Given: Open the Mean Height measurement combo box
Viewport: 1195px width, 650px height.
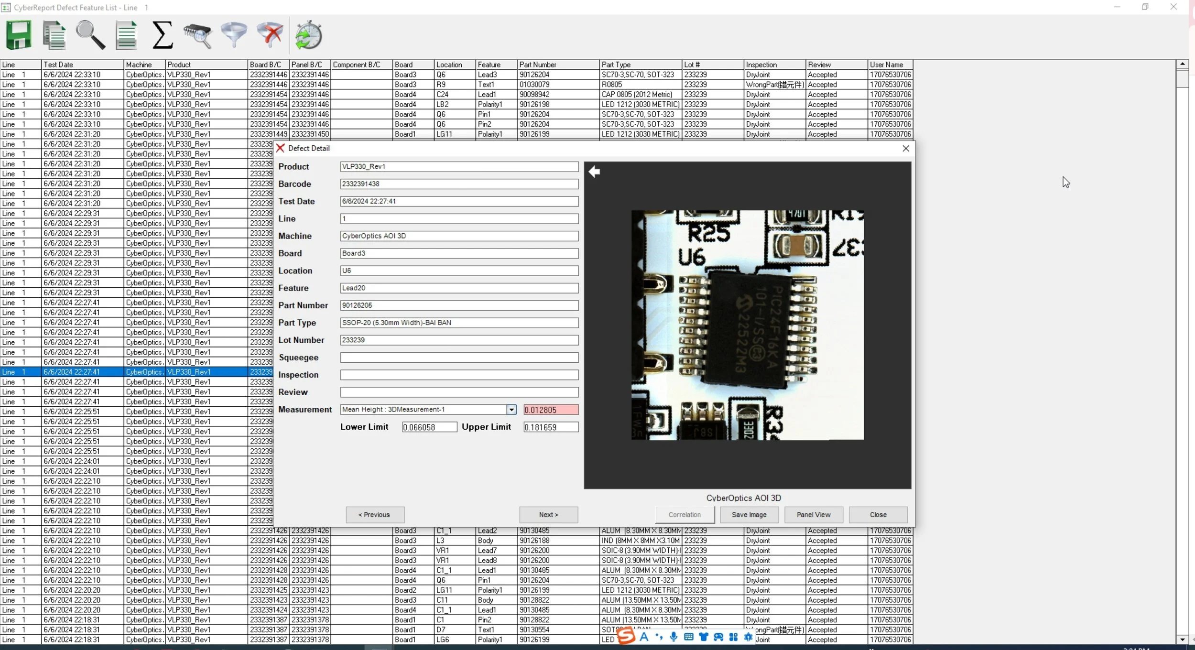Looking at the screenshot, I should (423, 410).
